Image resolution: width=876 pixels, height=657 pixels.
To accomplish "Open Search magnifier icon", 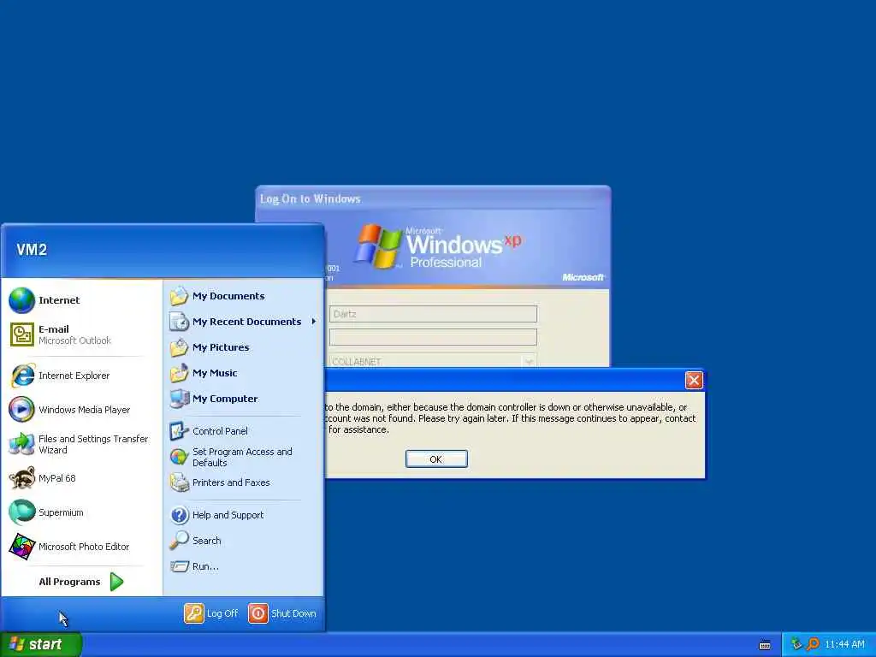I will click(179, 541).
